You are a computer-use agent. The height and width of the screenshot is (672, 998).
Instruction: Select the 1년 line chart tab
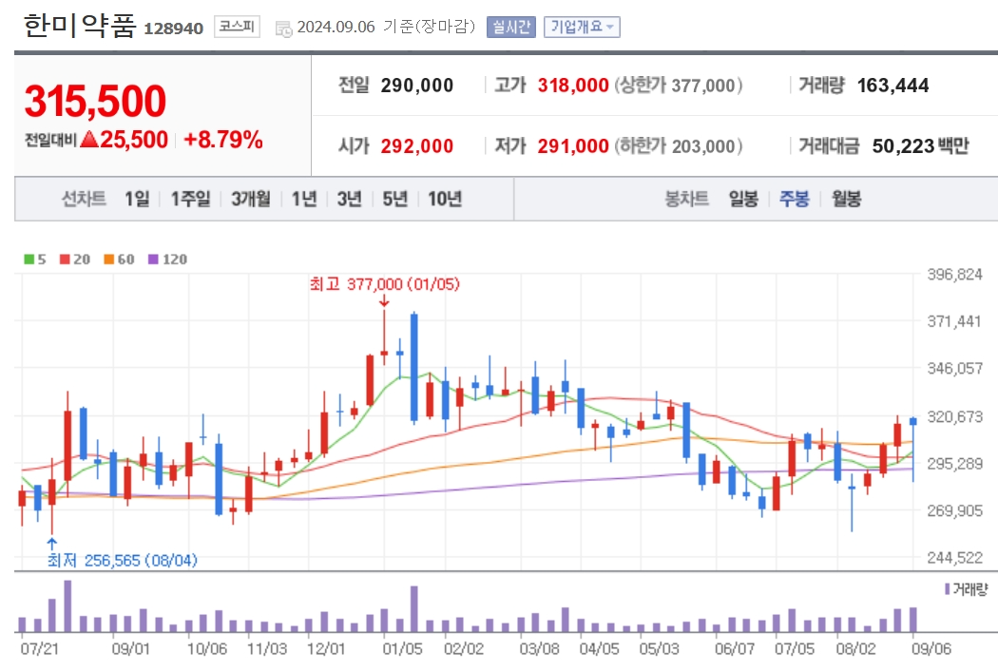click(304, 200)
